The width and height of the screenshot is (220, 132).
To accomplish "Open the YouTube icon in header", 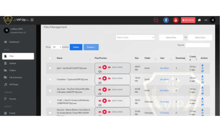I will [175, 20].
